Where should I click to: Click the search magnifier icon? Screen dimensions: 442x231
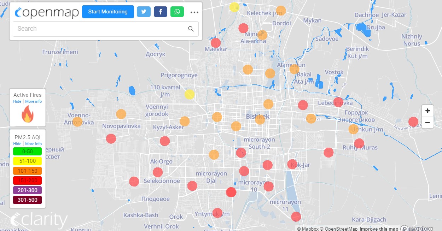coord(191,29)
